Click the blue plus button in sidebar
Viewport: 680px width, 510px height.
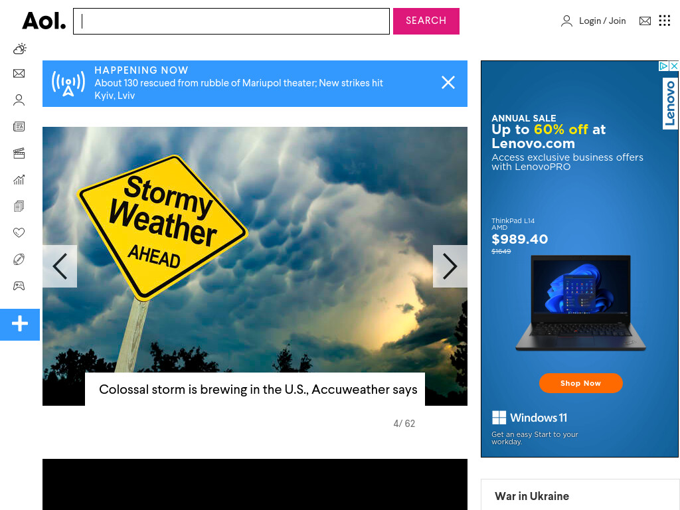(x=20, y=324)
